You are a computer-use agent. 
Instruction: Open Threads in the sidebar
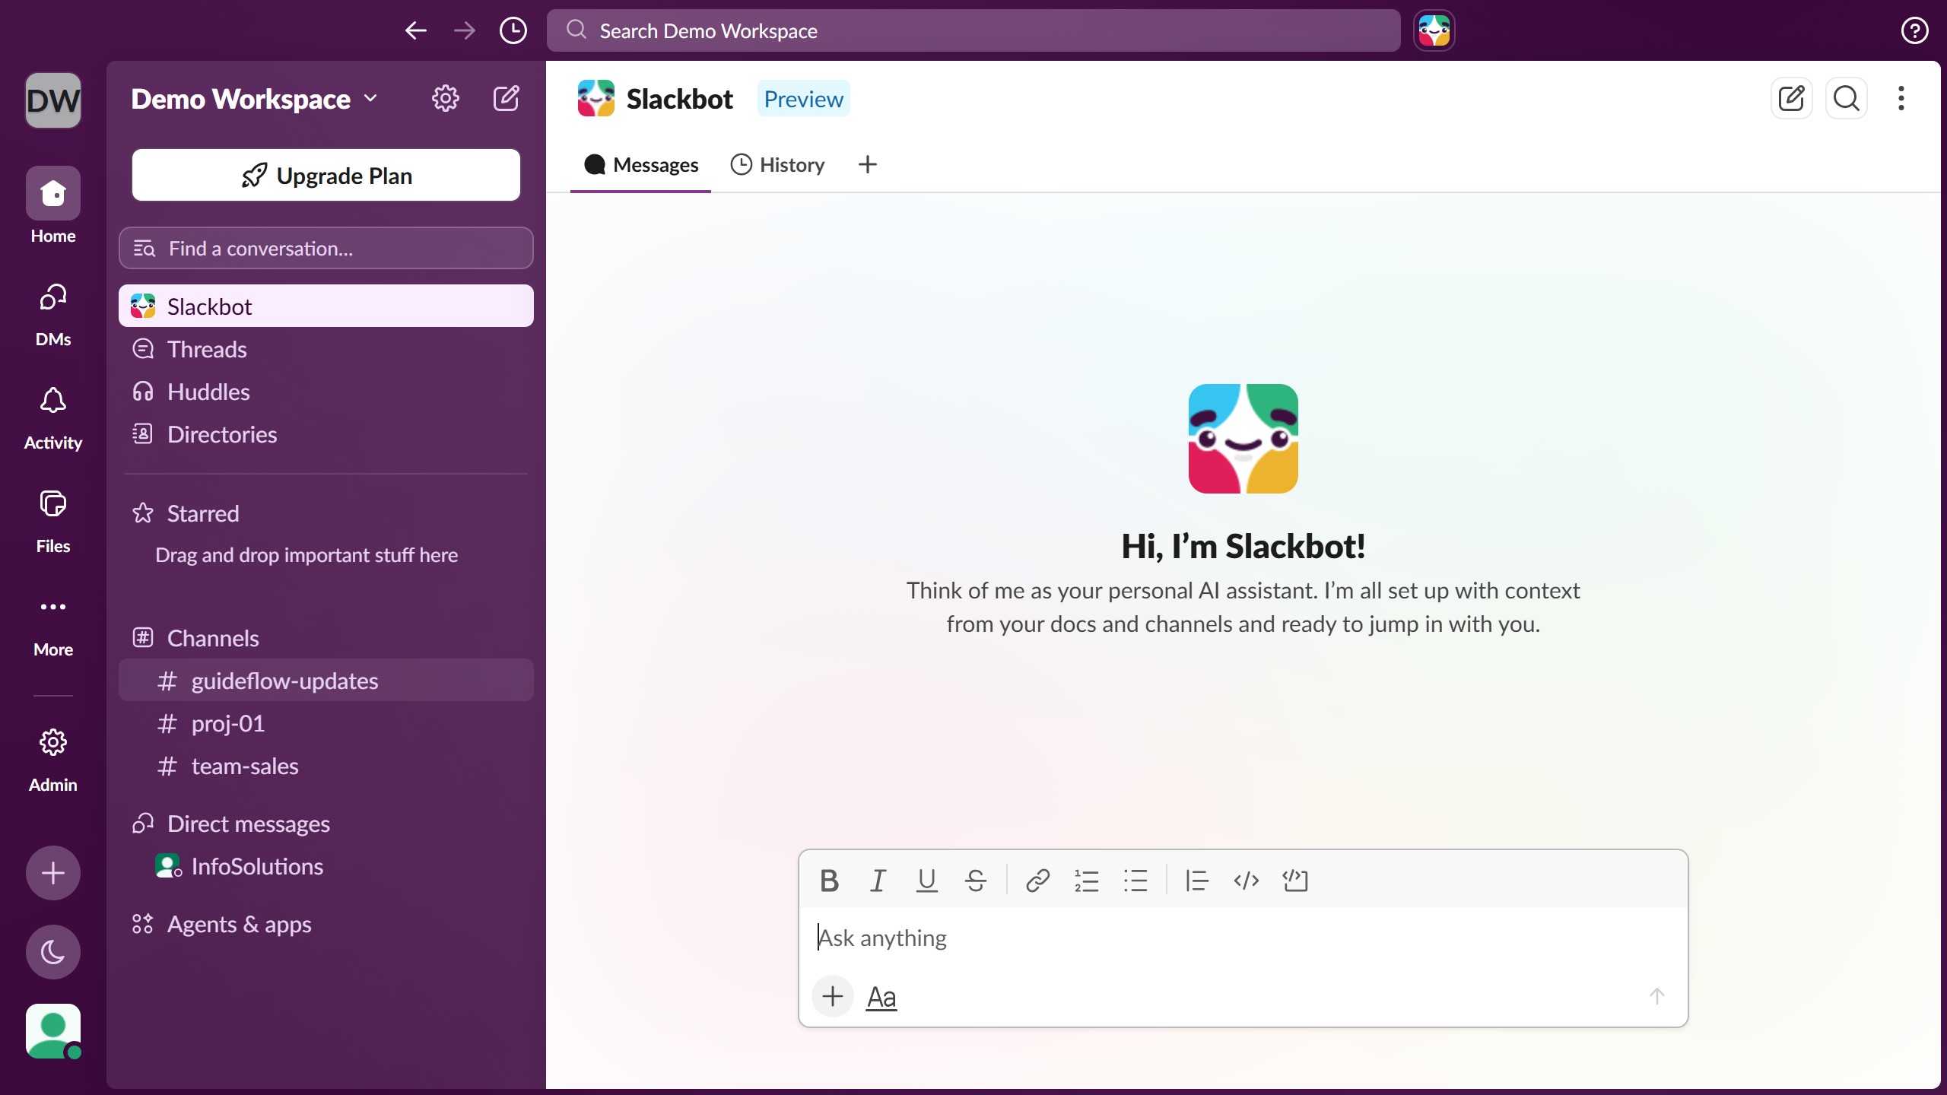point(326,349)
